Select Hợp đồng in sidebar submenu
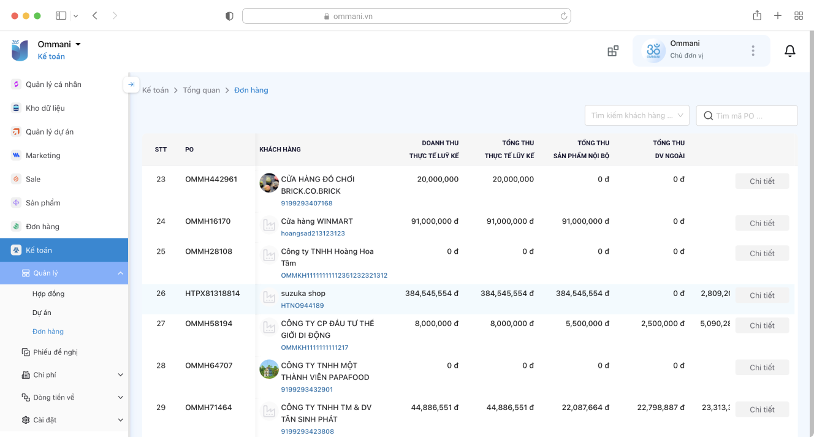This screenshot has height=437, width=814. click(48, 294)
